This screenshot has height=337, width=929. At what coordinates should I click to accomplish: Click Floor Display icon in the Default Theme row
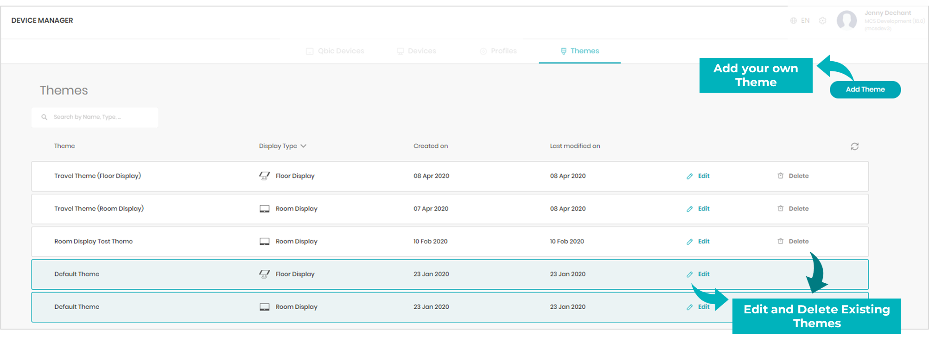[264, 274]
